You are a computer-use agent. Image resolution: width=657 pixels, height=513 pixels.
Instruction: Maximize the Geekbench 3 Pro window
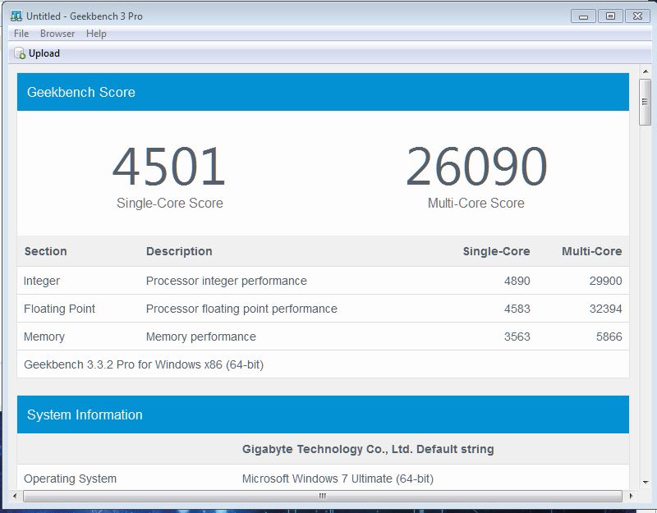click(610, 16)
